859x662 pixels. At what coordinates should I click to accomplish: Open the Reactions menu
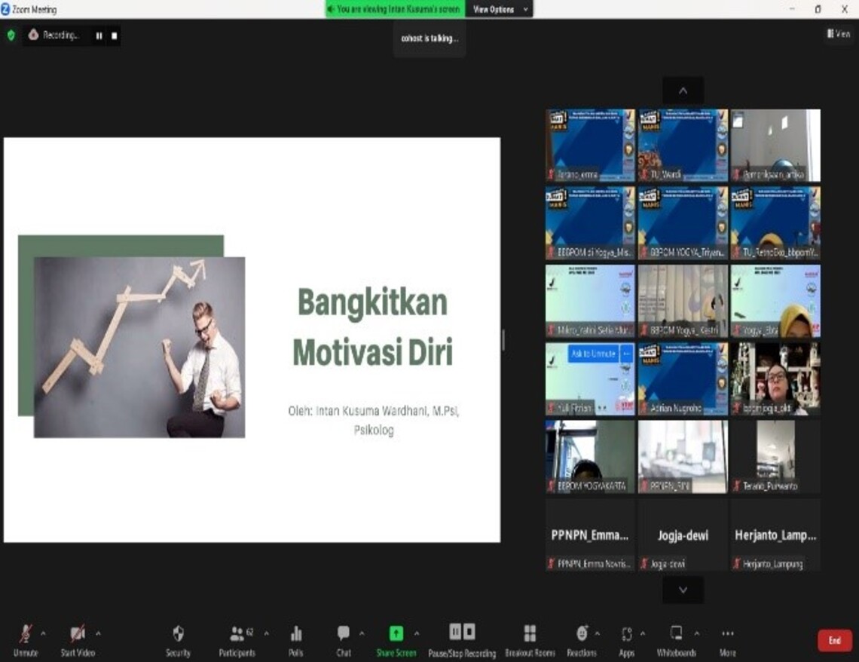click(582, 634)
